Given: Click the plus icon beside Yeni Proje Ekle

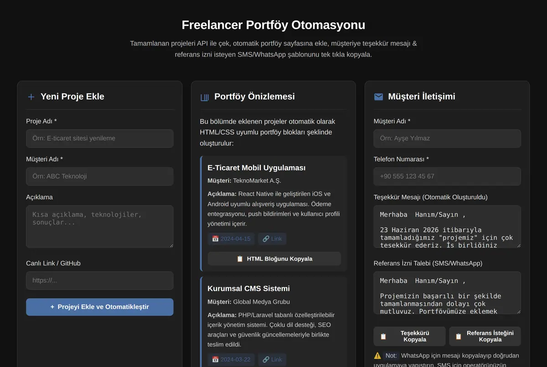Looking at the screenshot, I should tap(31, 97).
